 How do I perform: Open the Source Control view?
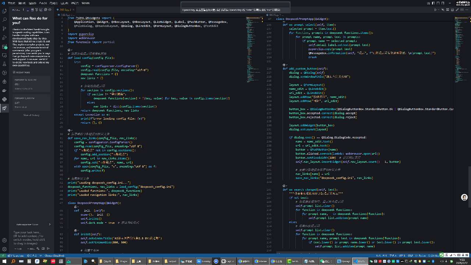tap(4, 28)
